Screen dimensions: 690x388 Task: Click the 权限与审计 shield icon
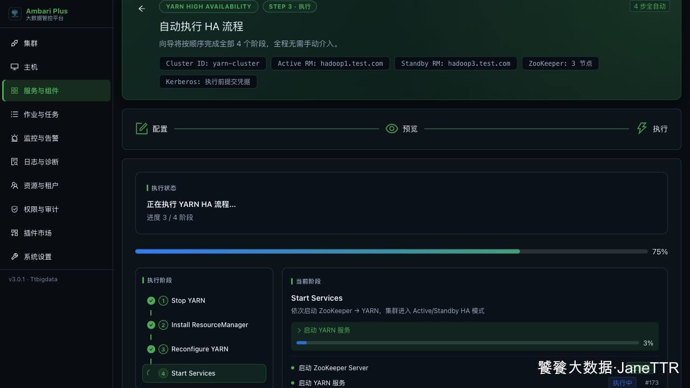pos(15,209)
